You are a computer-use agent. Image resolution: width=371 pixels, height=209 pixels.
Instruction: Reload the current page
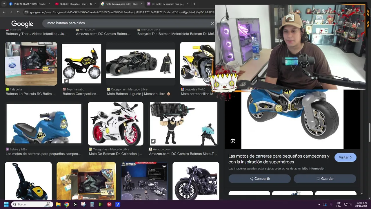[x=18, y=12]
